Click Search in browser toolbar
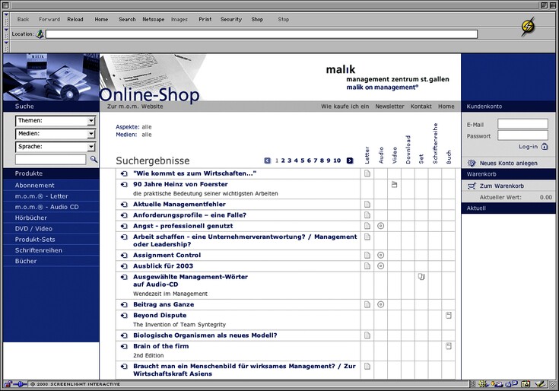The width and height of the screenshot is (559, 391). pyautogui.click(x=127, y=20)
